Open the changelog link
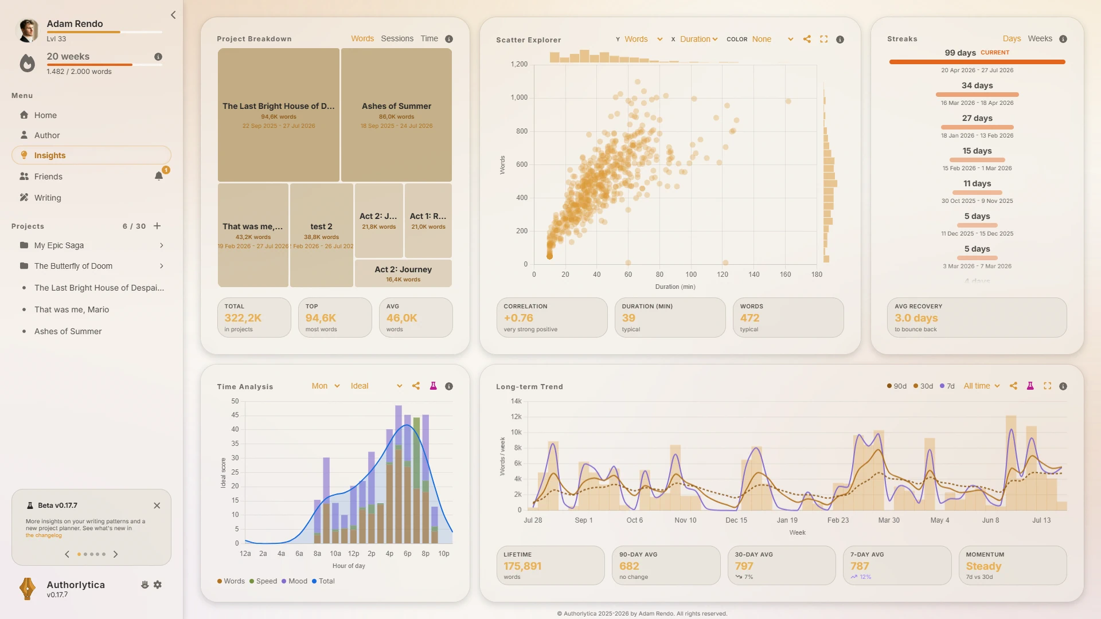The height and width of the screenshot is (619, 1101). [x=44, y=535]
